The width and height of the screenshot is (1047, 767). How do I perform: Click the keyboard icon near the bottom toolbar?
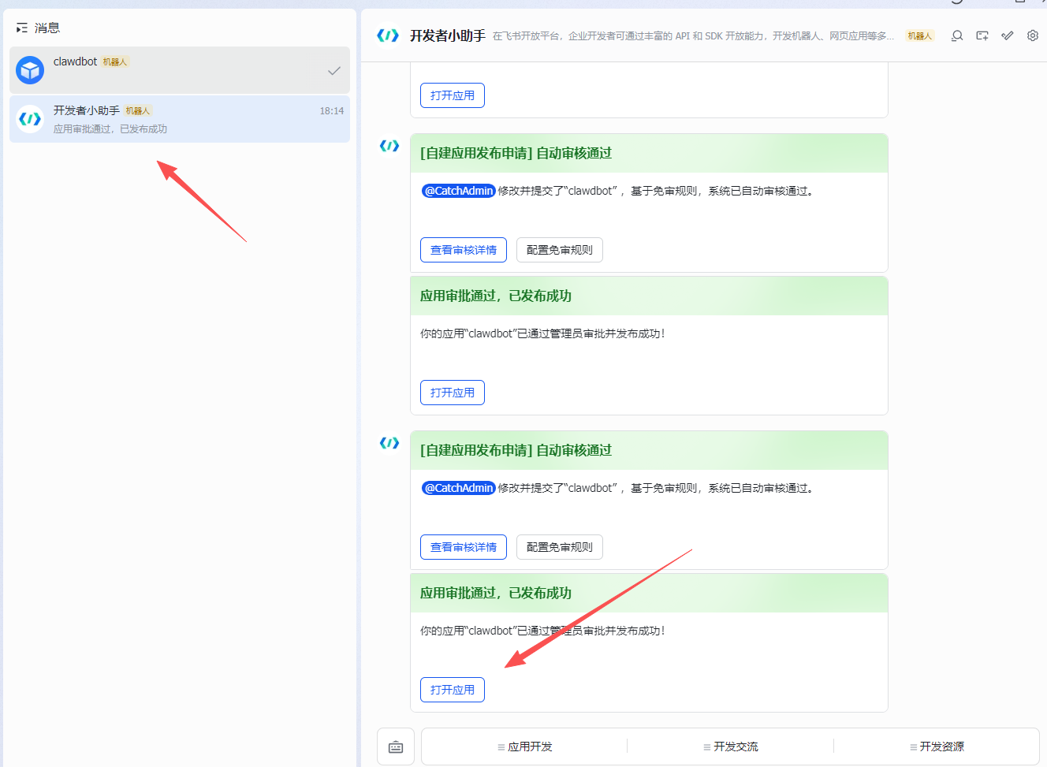[395, 746]
